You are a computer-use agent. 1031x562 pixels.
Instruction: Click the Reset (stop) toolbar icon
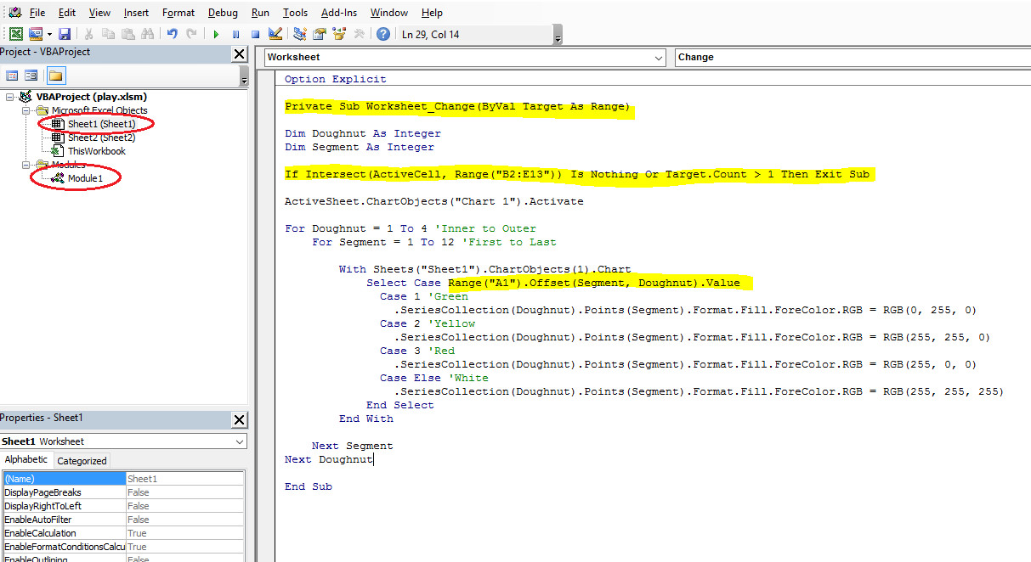pos(254,34)
